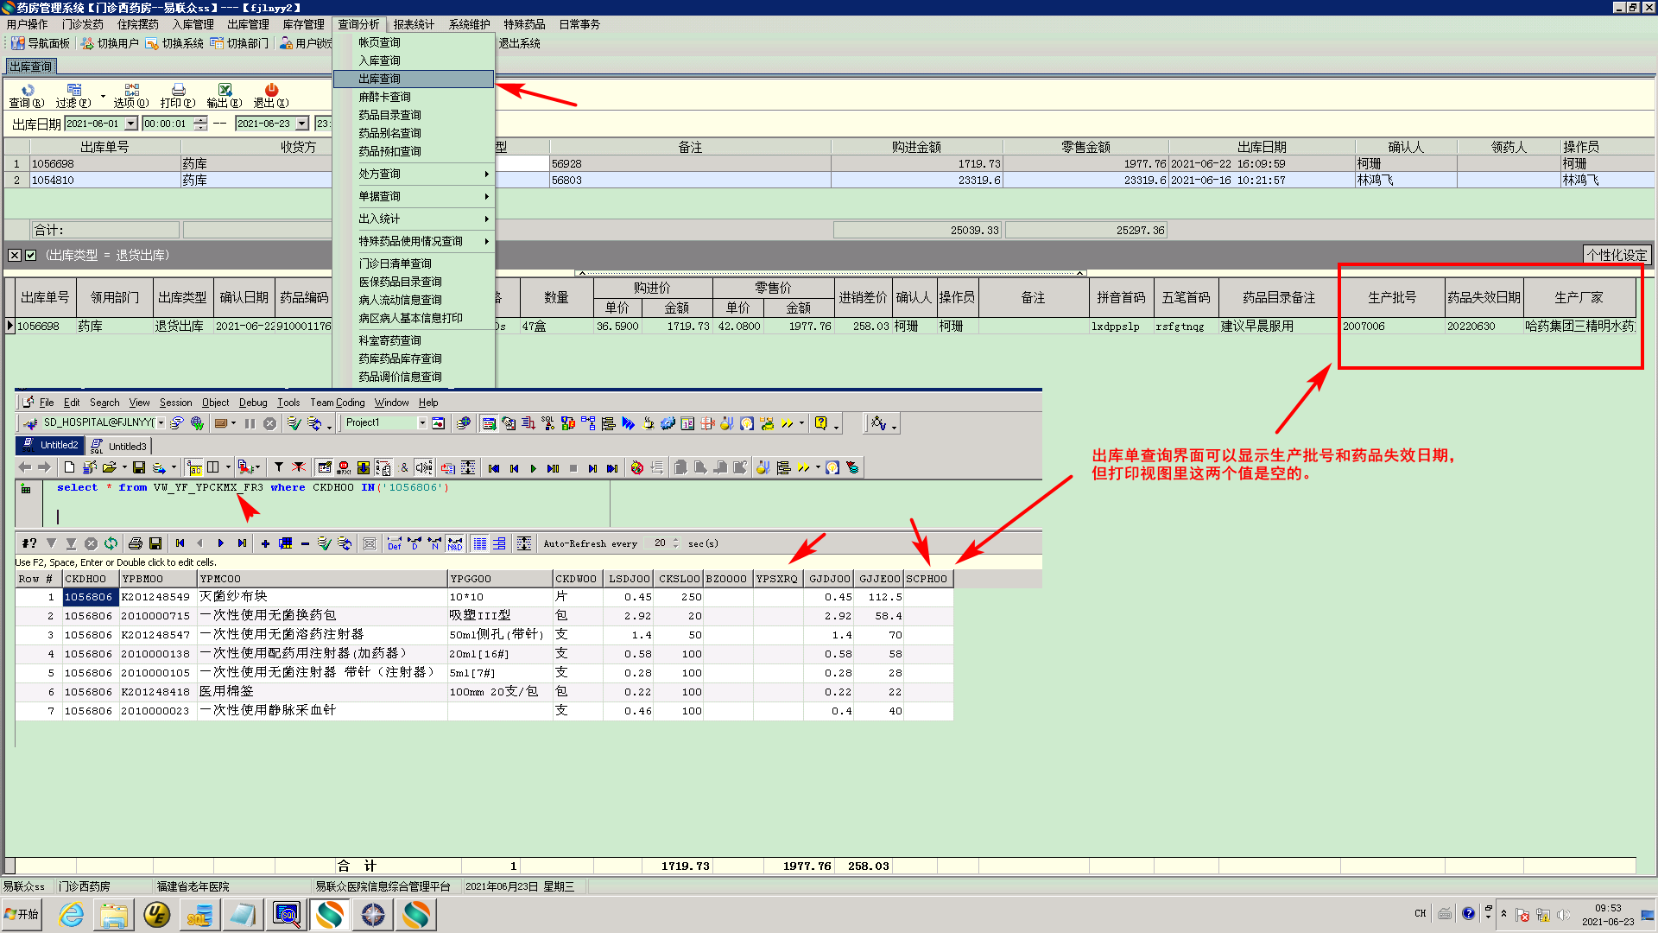Screen dimensions: 1658x933
Task: Click the red 退出(X) power icon
Action: 271,90
